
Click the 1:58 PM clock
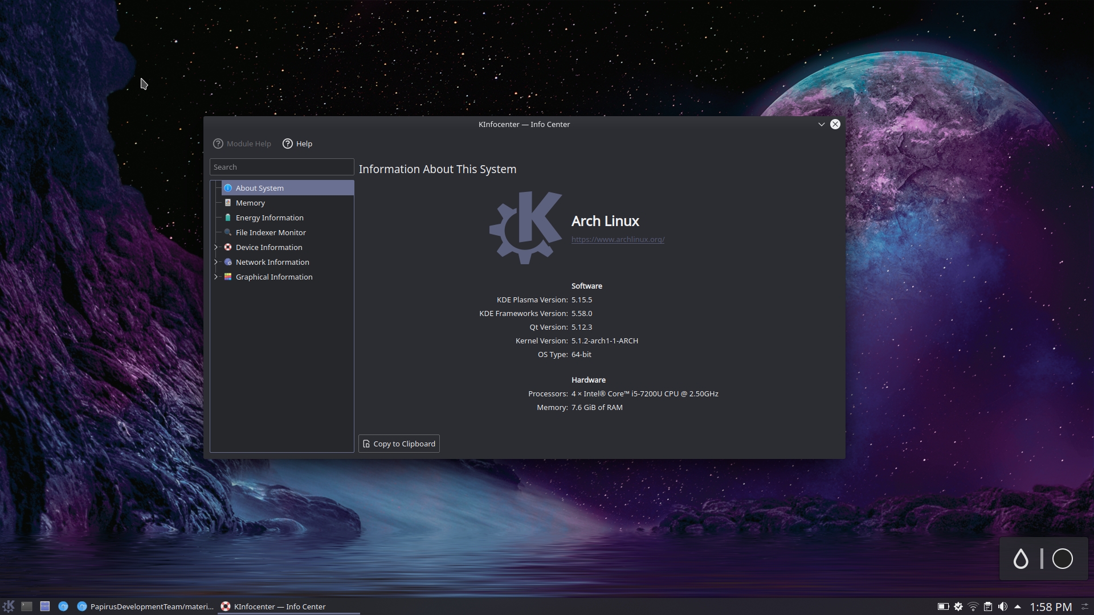click(1051, 607)
